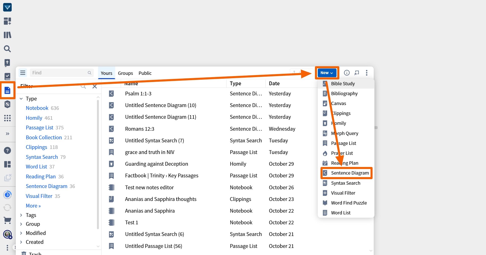Choose Visual Filter from the New menu

346,193
